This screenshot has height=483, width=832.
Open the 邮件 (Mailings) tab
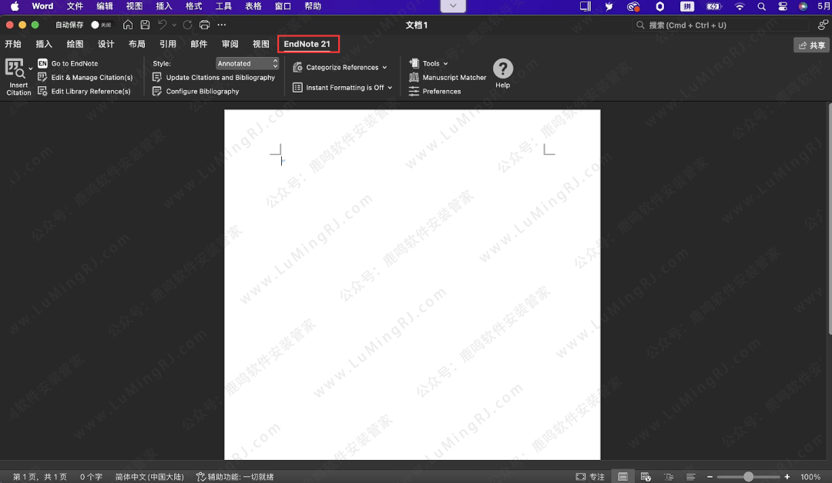pos(199,44)
